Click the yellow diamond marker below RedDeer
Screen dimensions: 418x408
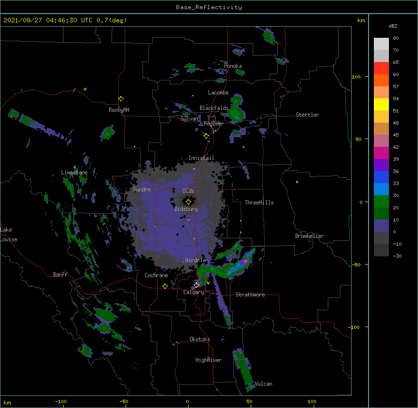(206, 136)
